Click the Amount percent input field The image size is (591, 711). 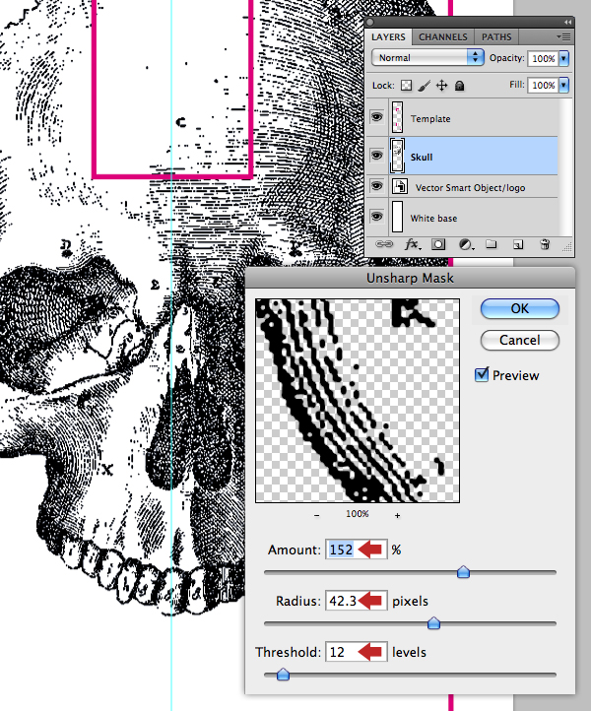357,549
